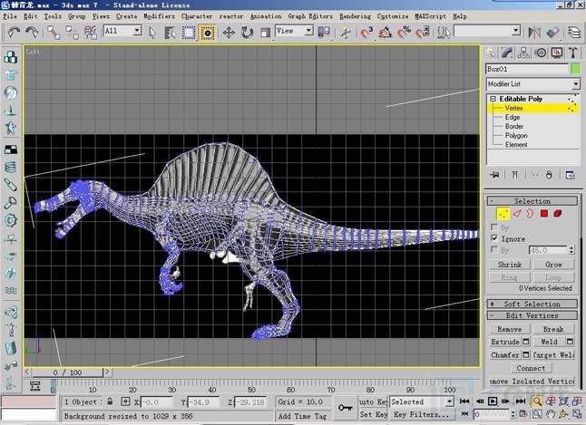Click the Play Animation button

(x=493, y=401)
